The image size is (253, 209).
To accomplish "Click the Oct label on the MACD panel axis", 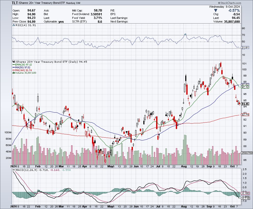I will 232,206.
